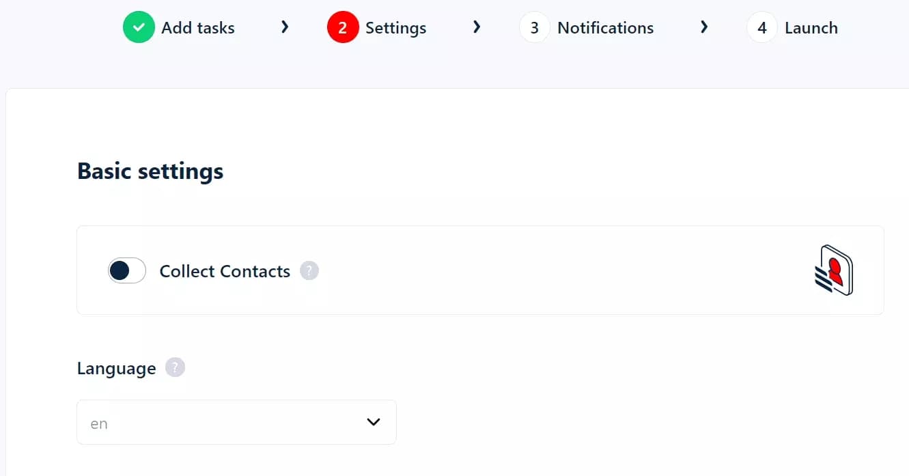Navigate to the Launch step
This screenshot has height=476, width=909.
[811, 27]
